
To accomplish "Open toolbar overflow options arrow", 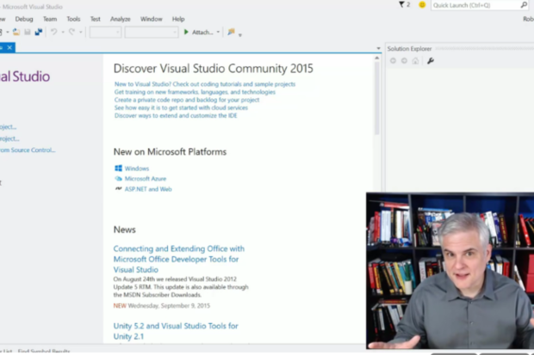I will [240, 35].
